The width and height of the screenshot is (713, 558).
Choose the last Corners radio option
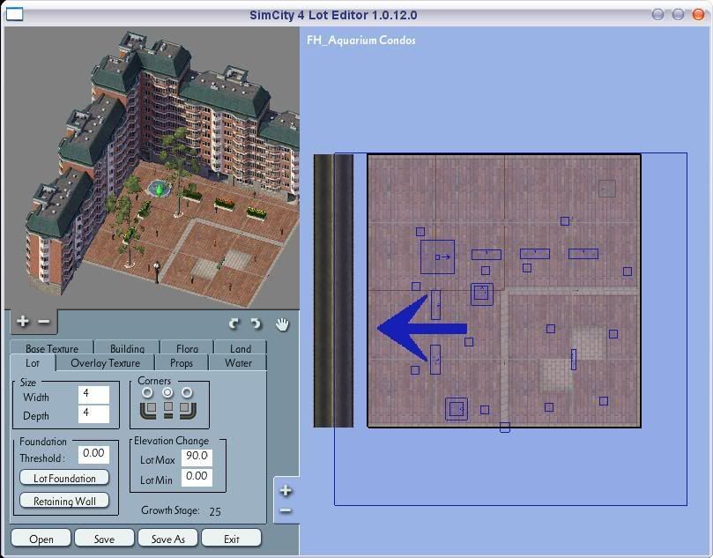[187, 392]
